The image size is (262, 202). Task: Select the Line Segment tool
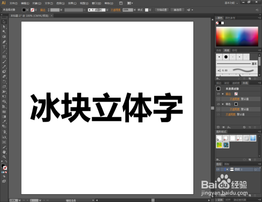coord(4,52)
